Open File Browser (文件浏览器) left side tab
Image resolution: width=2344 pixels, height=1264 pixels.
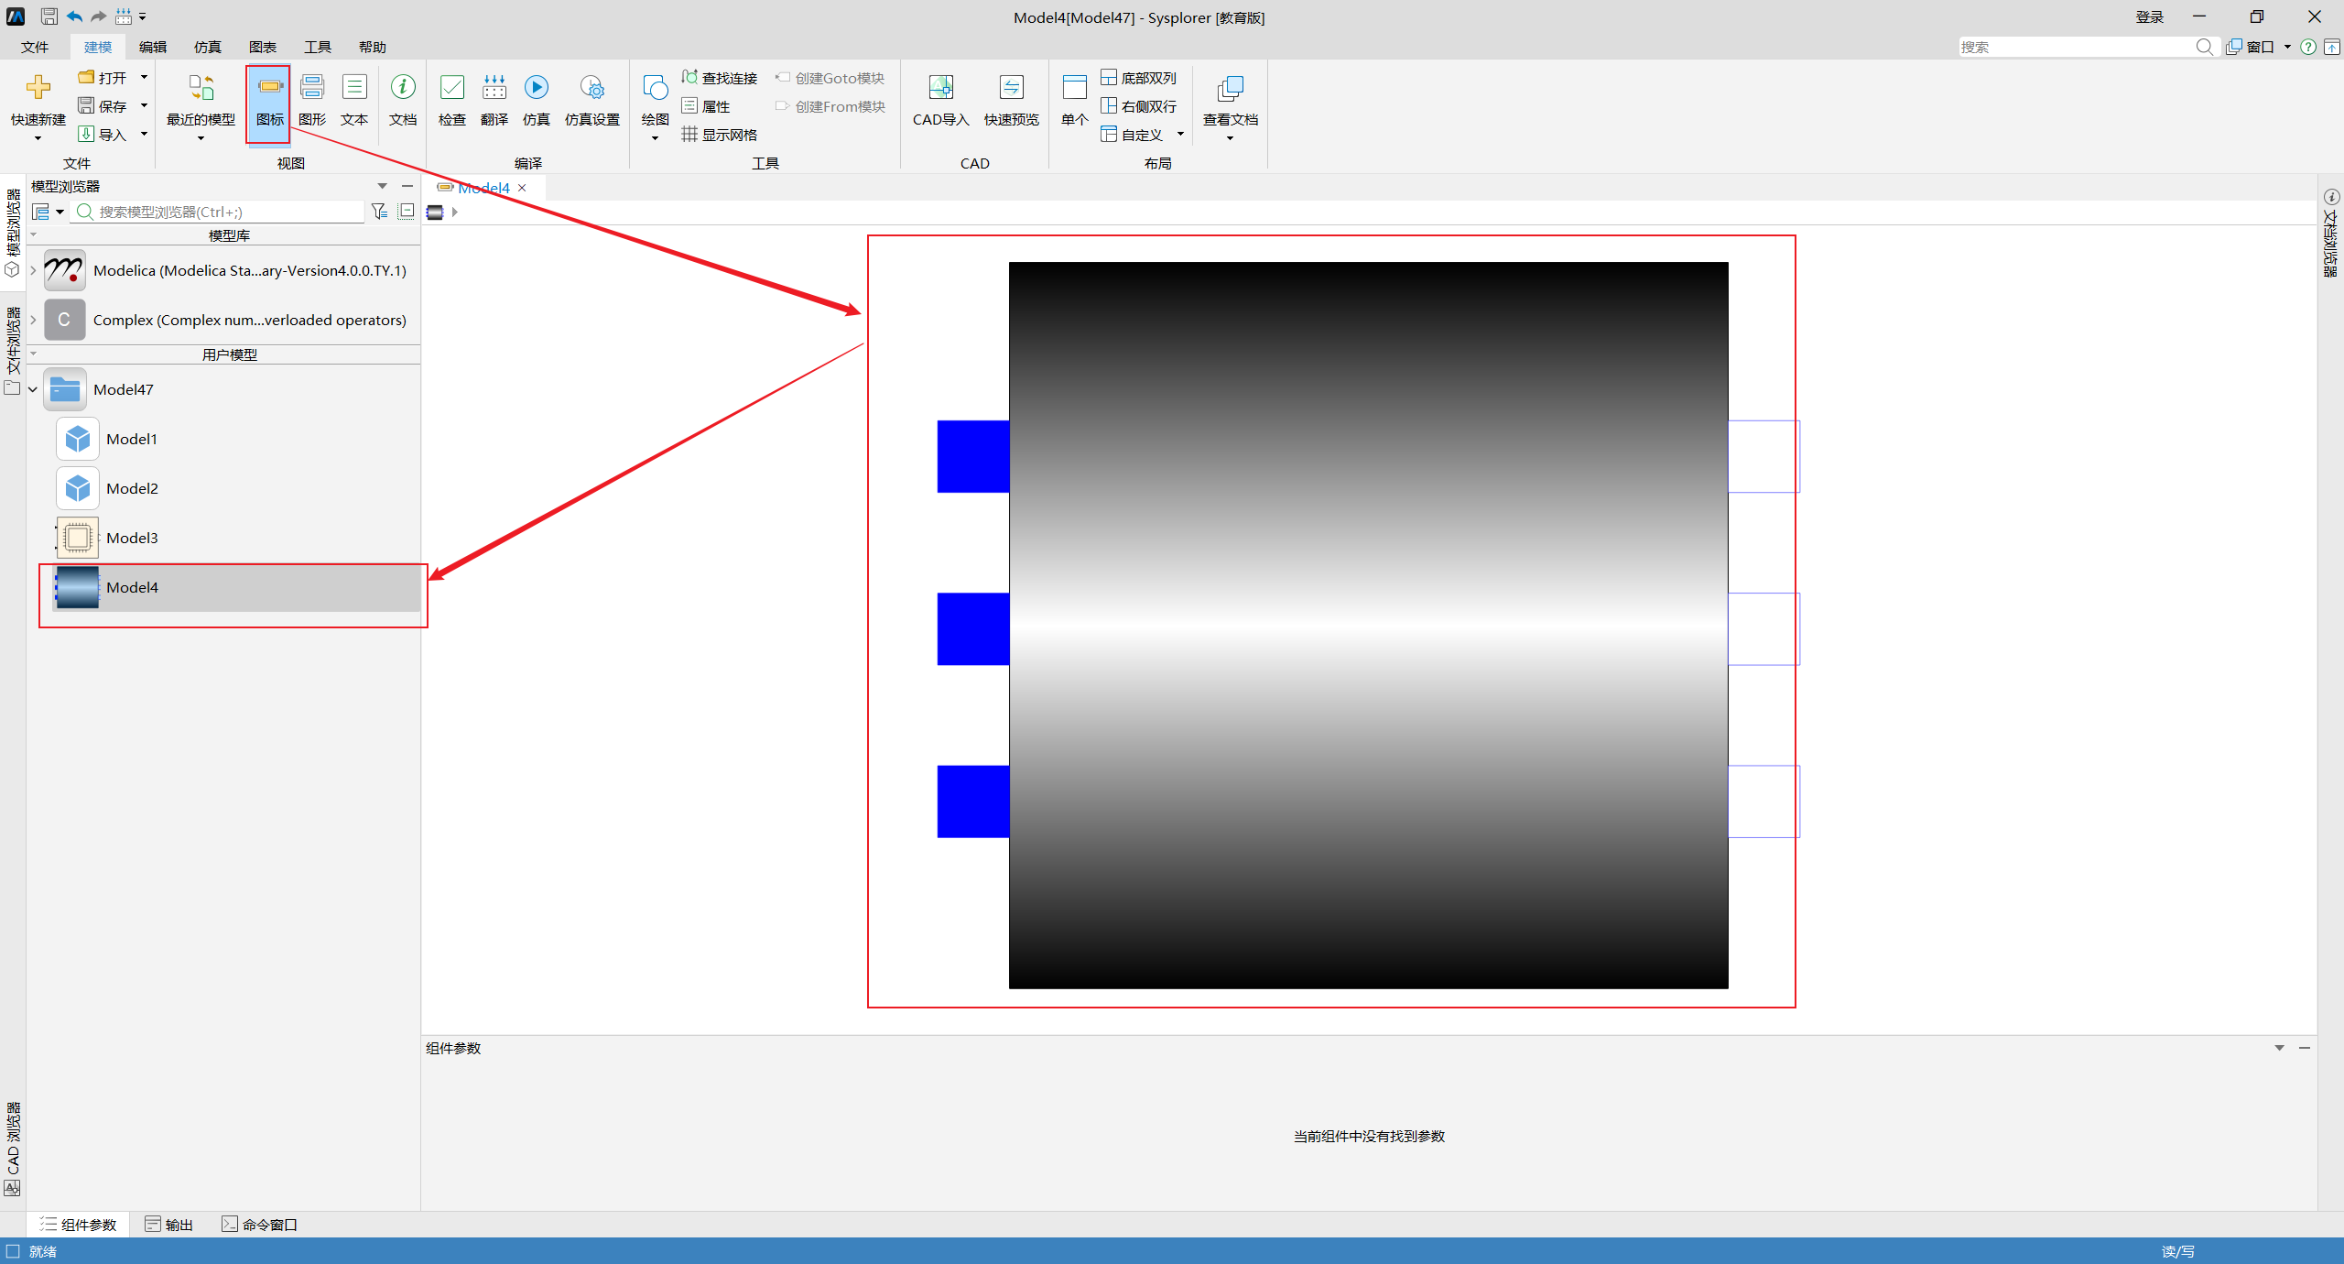[13, 350]
